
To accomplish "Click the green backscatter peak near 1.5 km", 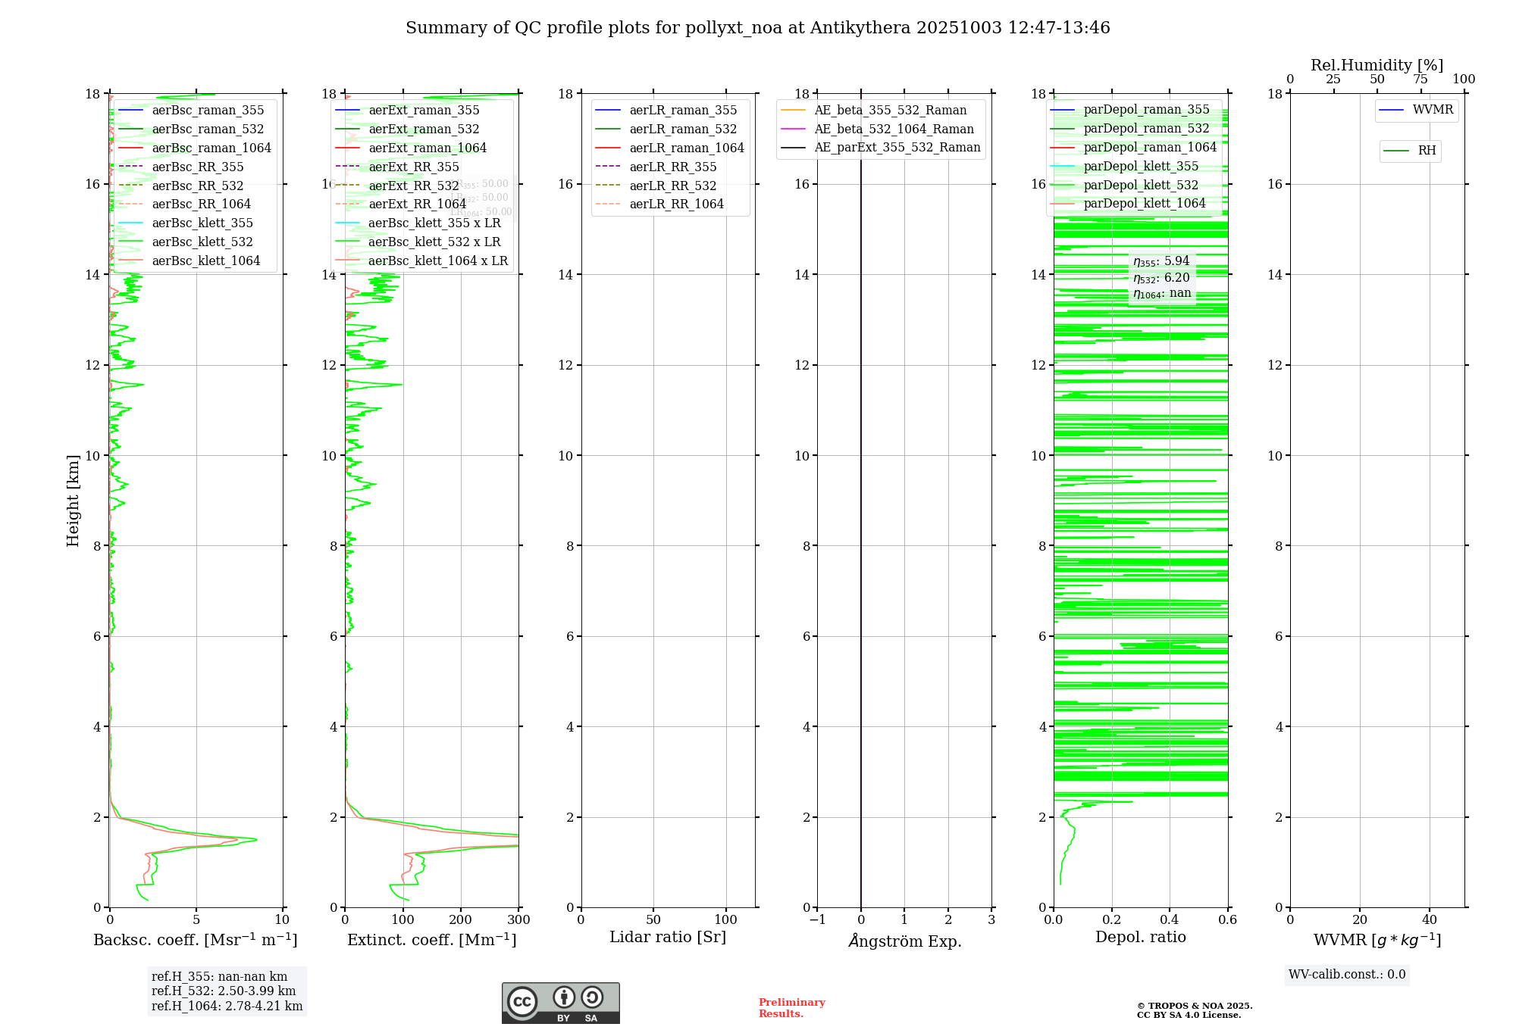I will [254, 839].
